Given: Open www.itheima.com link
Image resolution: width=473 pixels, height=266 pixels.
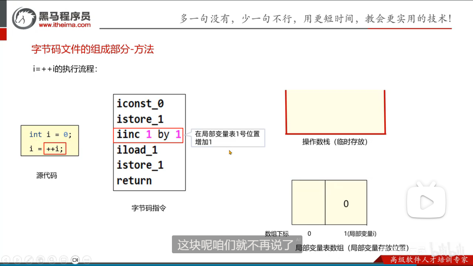Looking at the screenshot, I should point(65,25).
